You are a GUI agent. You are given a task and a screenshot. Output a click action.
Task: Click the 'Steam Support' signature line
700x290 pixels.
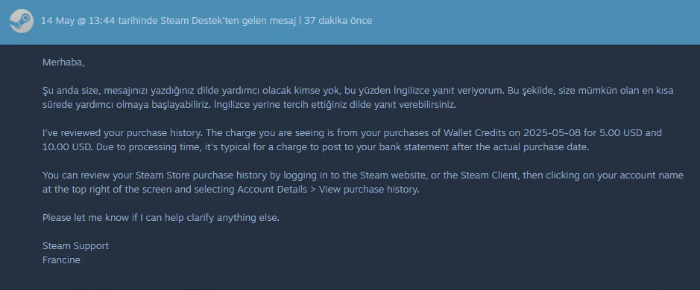coord(75,246)
